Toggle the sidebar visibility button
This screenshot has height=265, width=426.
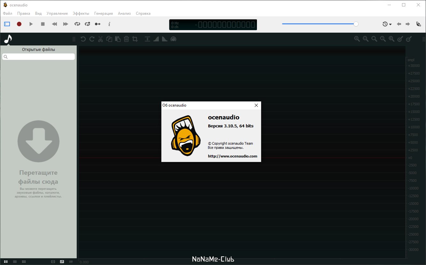(7, 24)
